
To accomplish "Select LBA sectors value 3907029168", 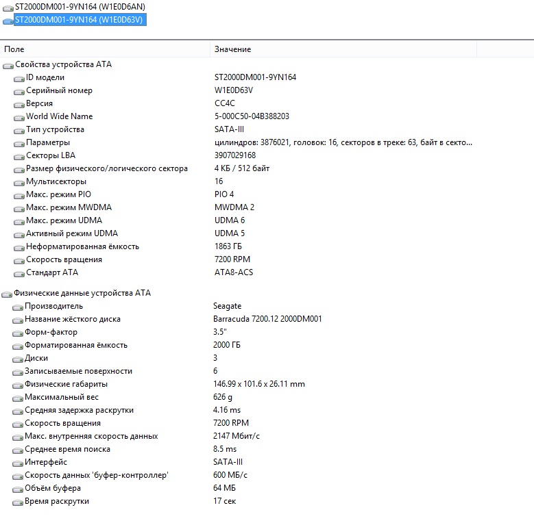I will click(x=235, y=155).
